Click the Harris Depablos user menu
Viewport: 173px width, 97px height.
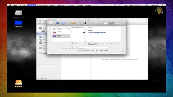(152, 5)
